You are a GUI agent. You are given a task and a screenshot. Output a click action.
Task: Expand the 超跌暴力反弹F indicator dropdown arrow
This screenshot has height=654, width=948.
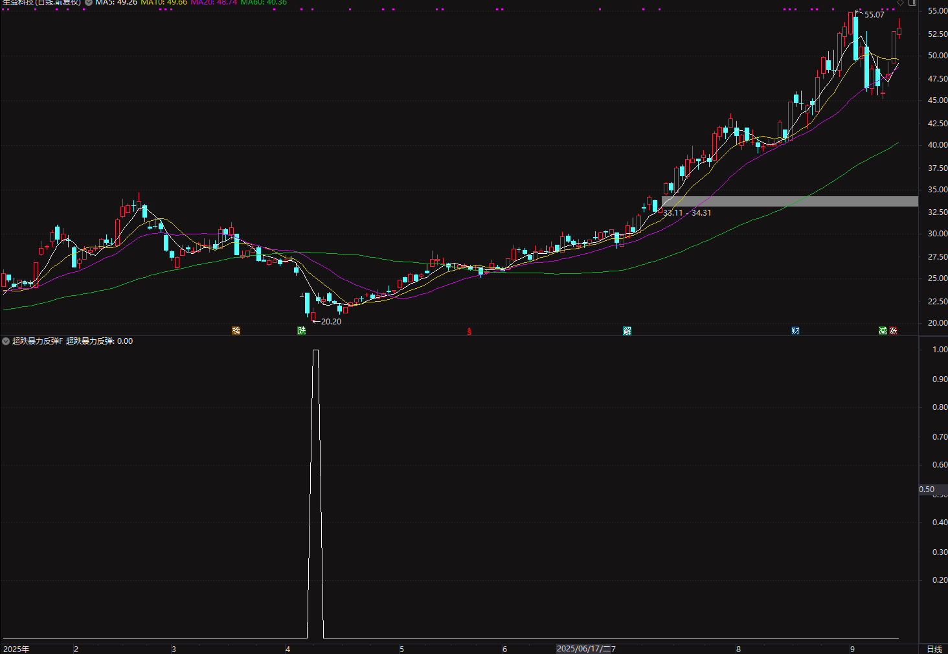6,341
